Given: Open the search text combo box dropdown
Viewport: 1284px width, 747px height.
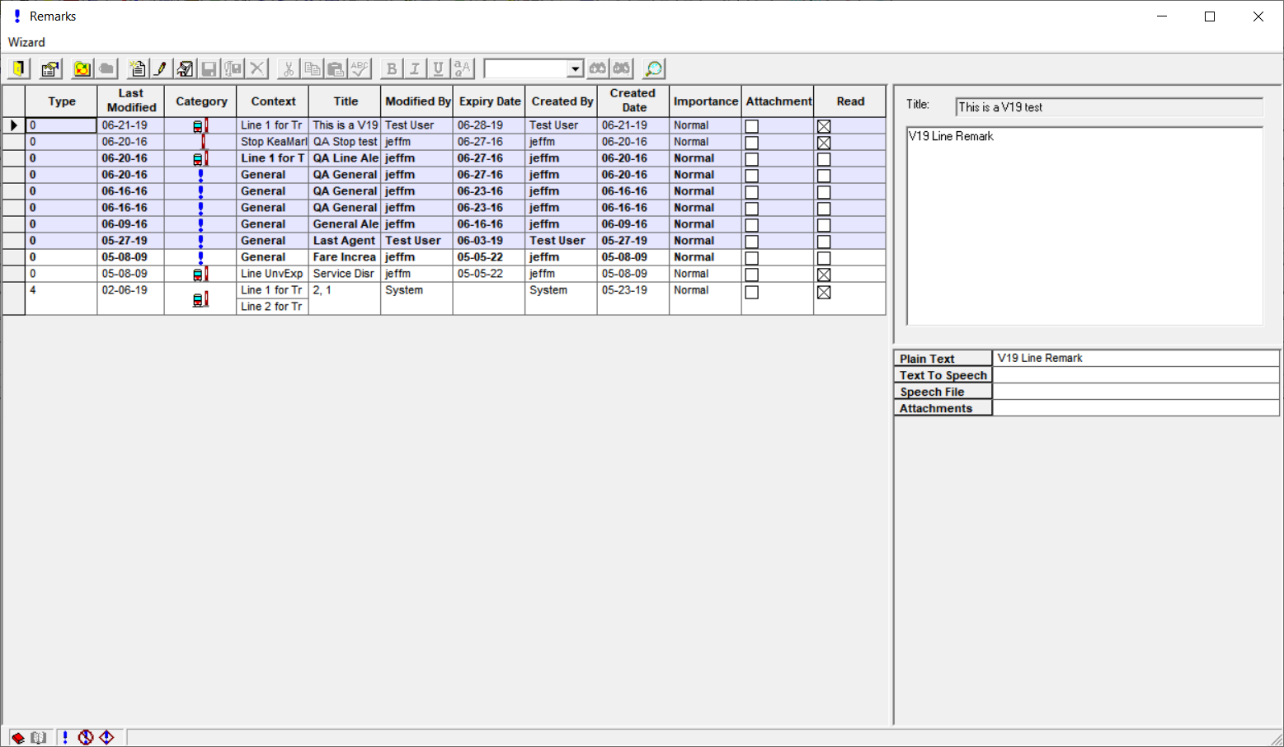Looking at the screenshot, I should (576, 68).
